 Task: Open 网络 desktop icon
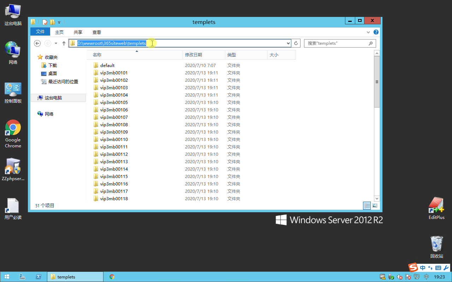pyautogui.click(x=13, y=53)
